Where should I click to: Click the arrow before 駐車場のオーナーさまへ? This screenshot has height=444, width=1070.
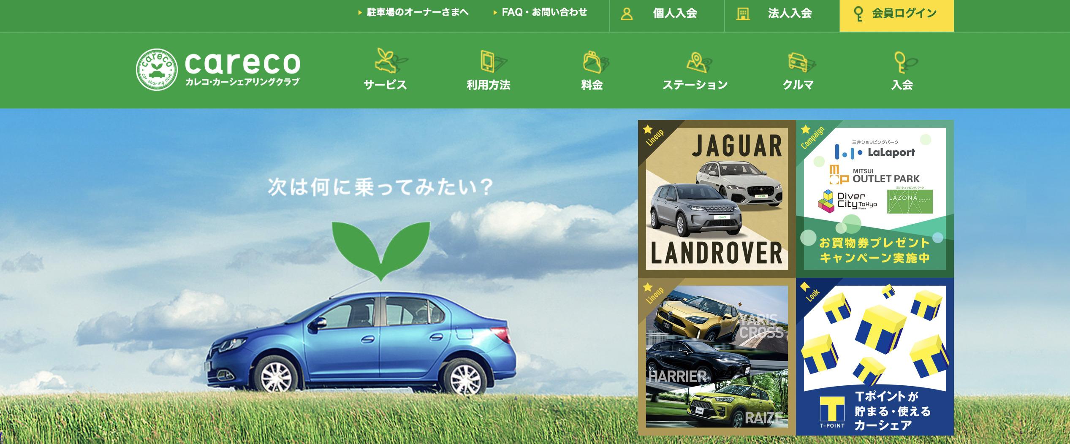(x=360, y=13)
